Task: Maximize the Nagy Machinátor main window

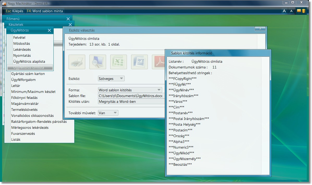Action: click(x=293, y=3)
